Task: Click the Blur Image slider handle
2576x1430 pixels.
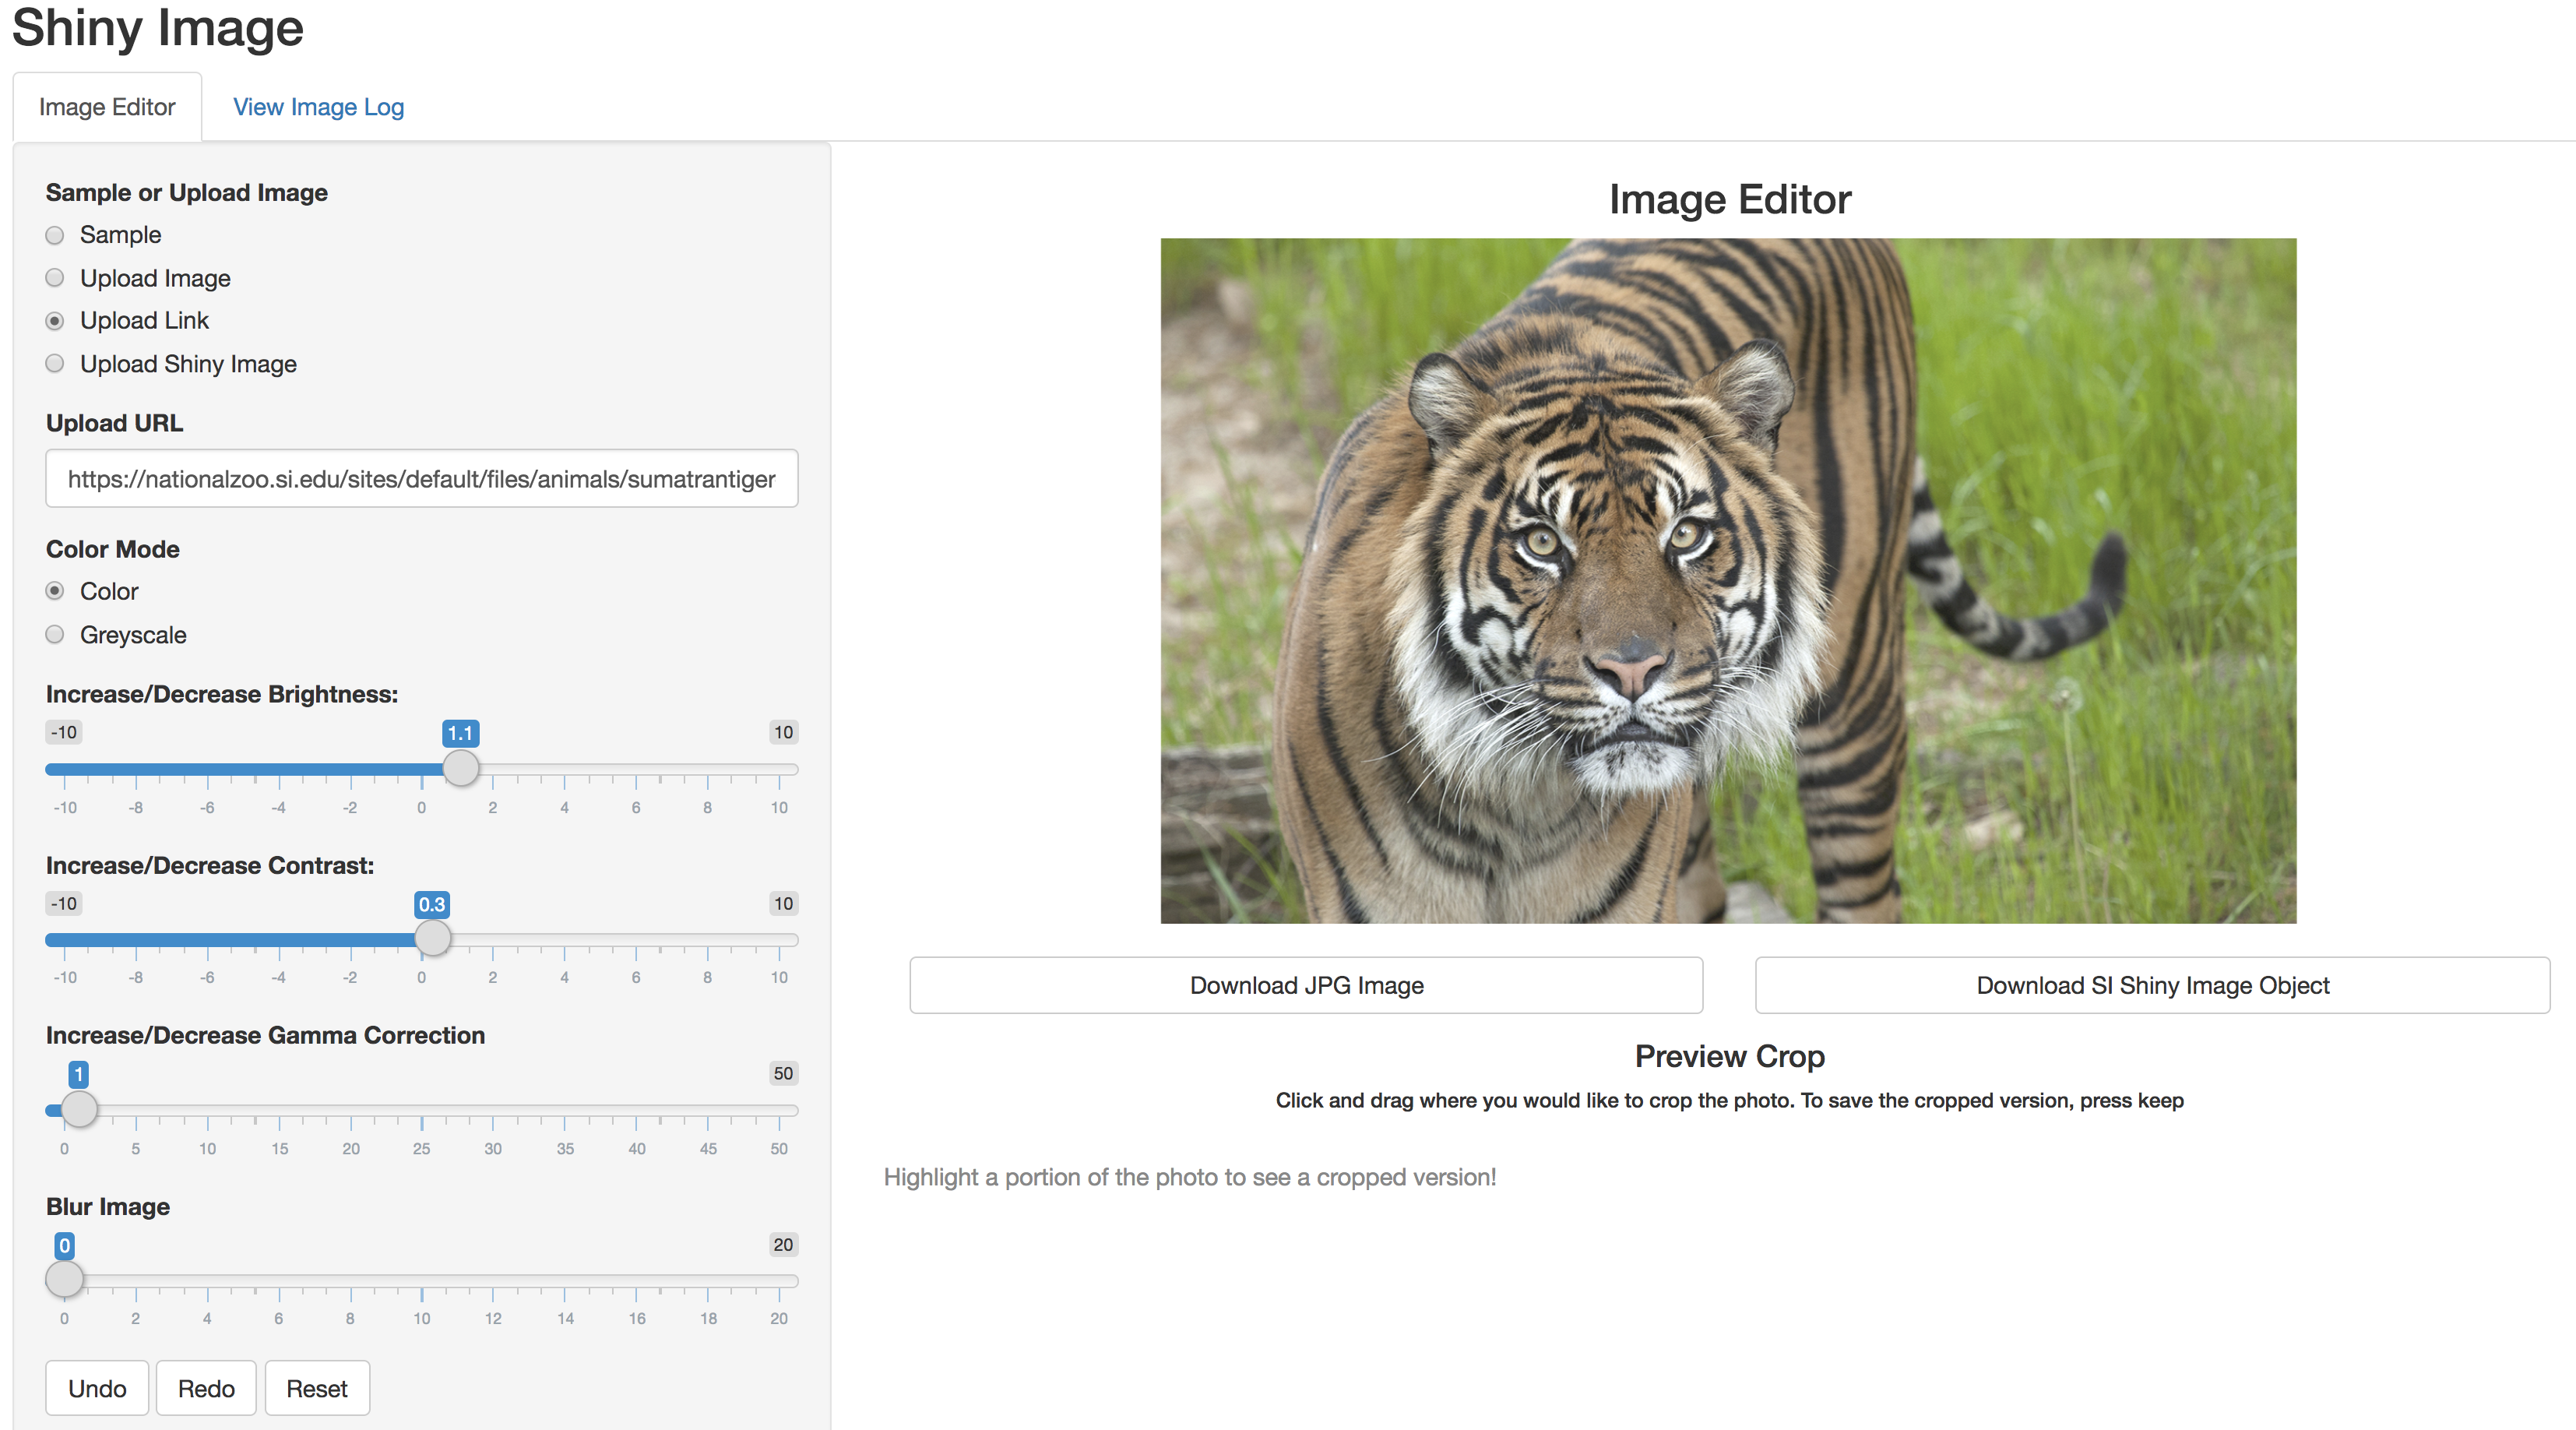Action: pyautogui.click(x=65, y=1279)
